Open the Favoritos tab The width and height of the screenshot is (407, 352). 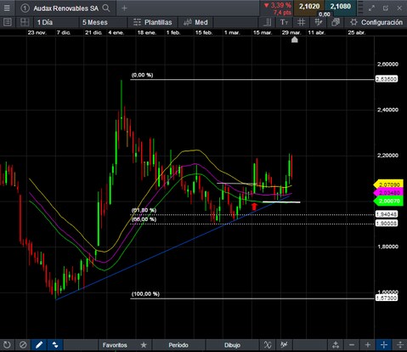(115, 345)
